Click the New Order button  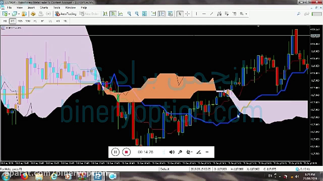[x=89, y=14]
